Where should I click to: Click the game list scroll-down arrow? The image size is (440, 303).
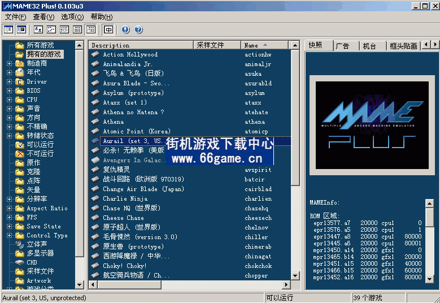(x=295, y=275)
